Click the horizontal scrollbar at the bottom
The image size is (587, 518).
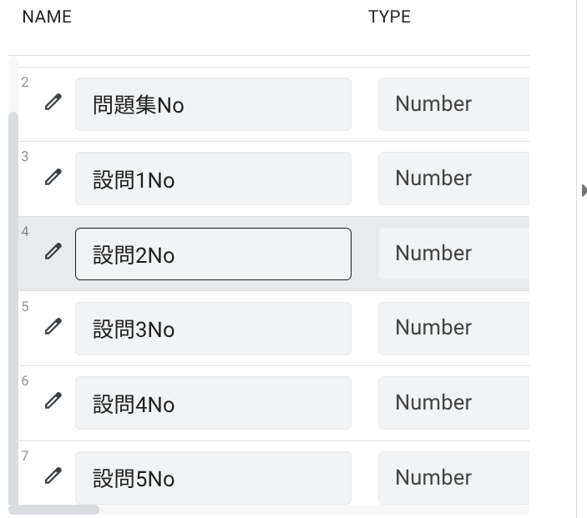[x=54, y=509]
